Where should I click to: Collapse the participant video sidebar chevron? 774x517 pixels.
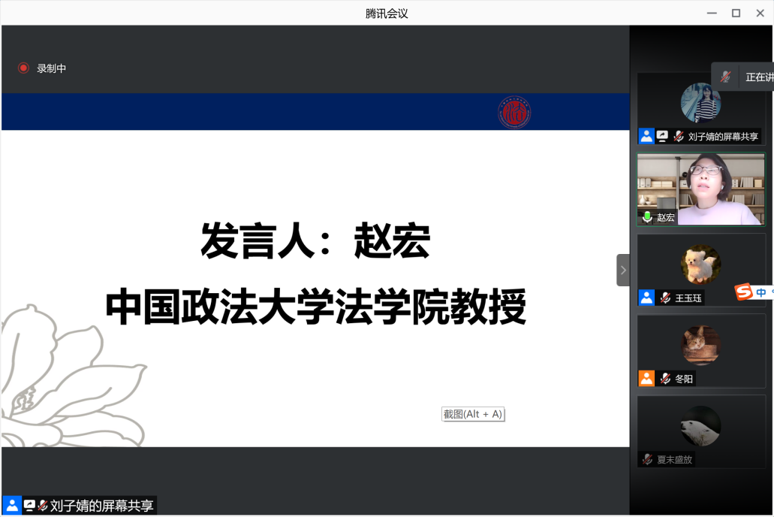[x=622, y=270]
